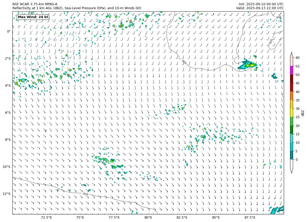Click the NSF NCAR 3.75-km MPAS-A title
The width and height of the screenshot is (307, 222).
pos(35,4)
